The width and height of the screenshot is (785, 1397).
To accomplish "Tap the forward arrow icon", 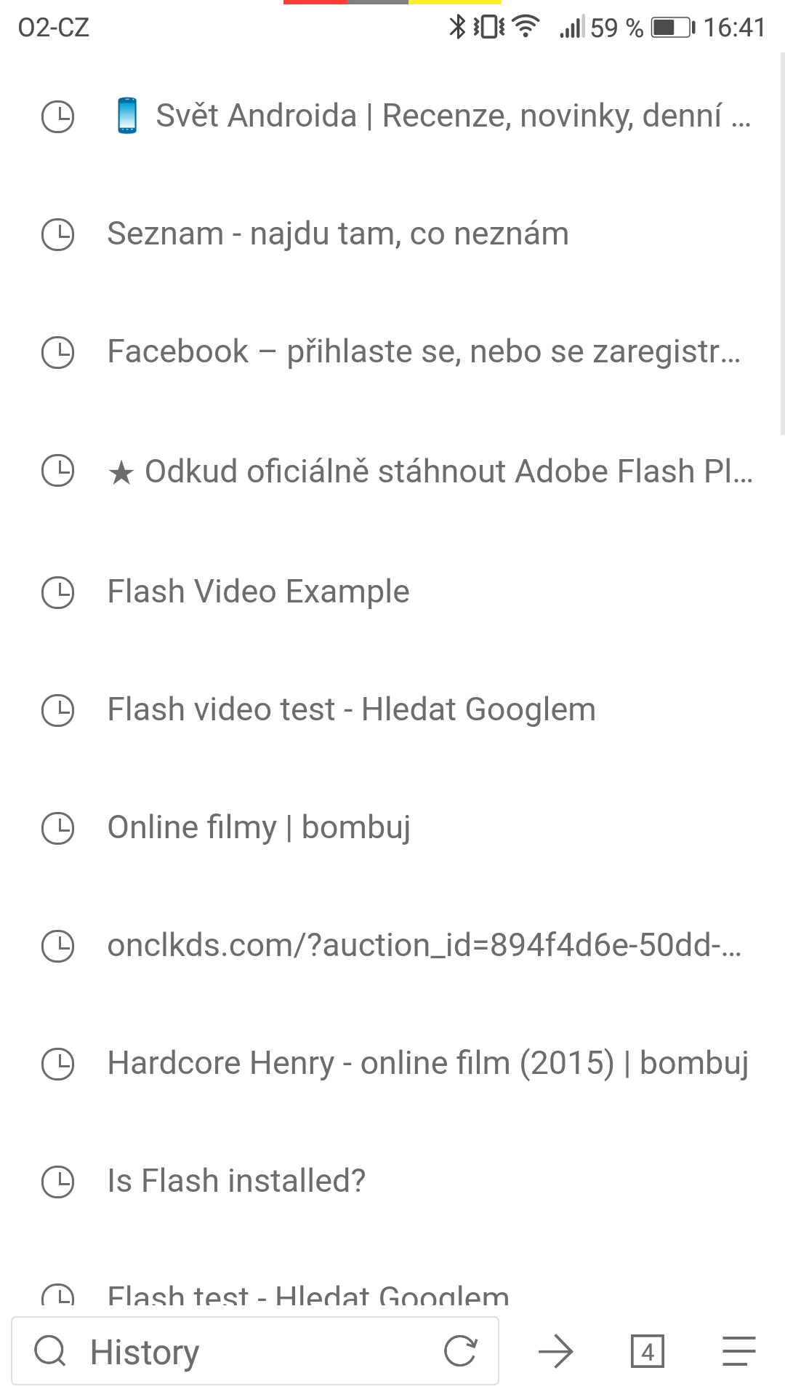I will (x=556, y=1352).
